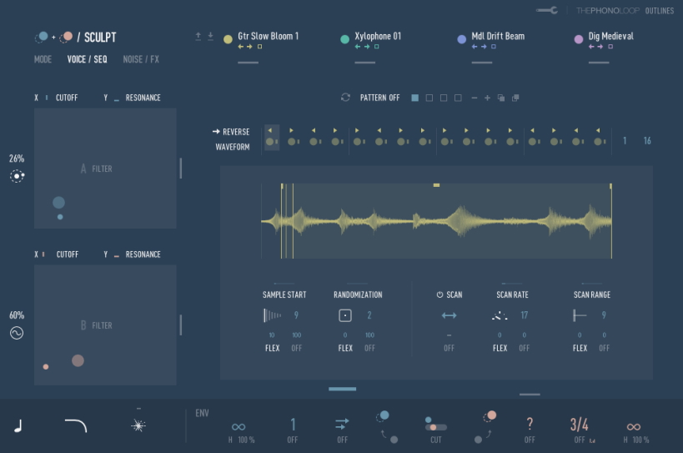
Task: Click the PATTERN OFF label
Action: pos(379,98)
